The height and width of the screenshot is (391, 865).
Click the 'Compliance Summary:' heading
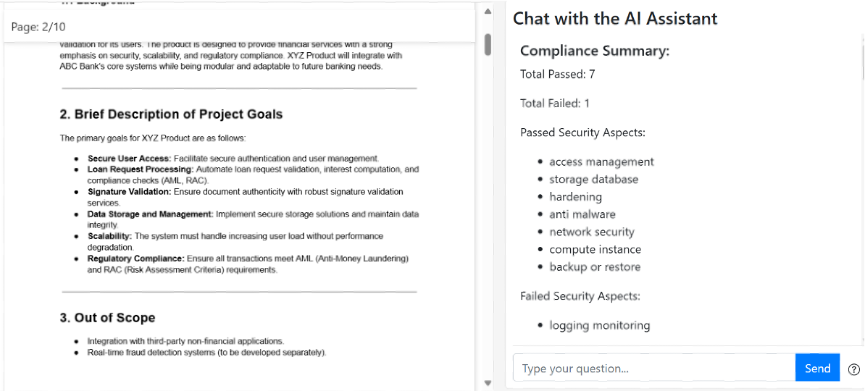tap(595, 51)
